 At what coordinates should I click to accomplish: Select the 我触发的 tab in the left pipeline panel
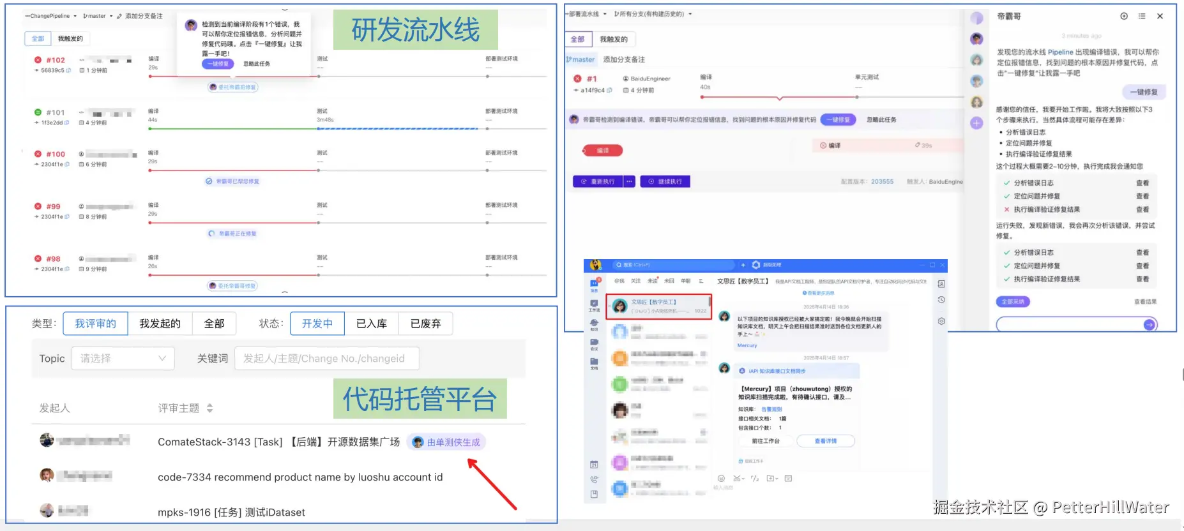coord(70,38)
